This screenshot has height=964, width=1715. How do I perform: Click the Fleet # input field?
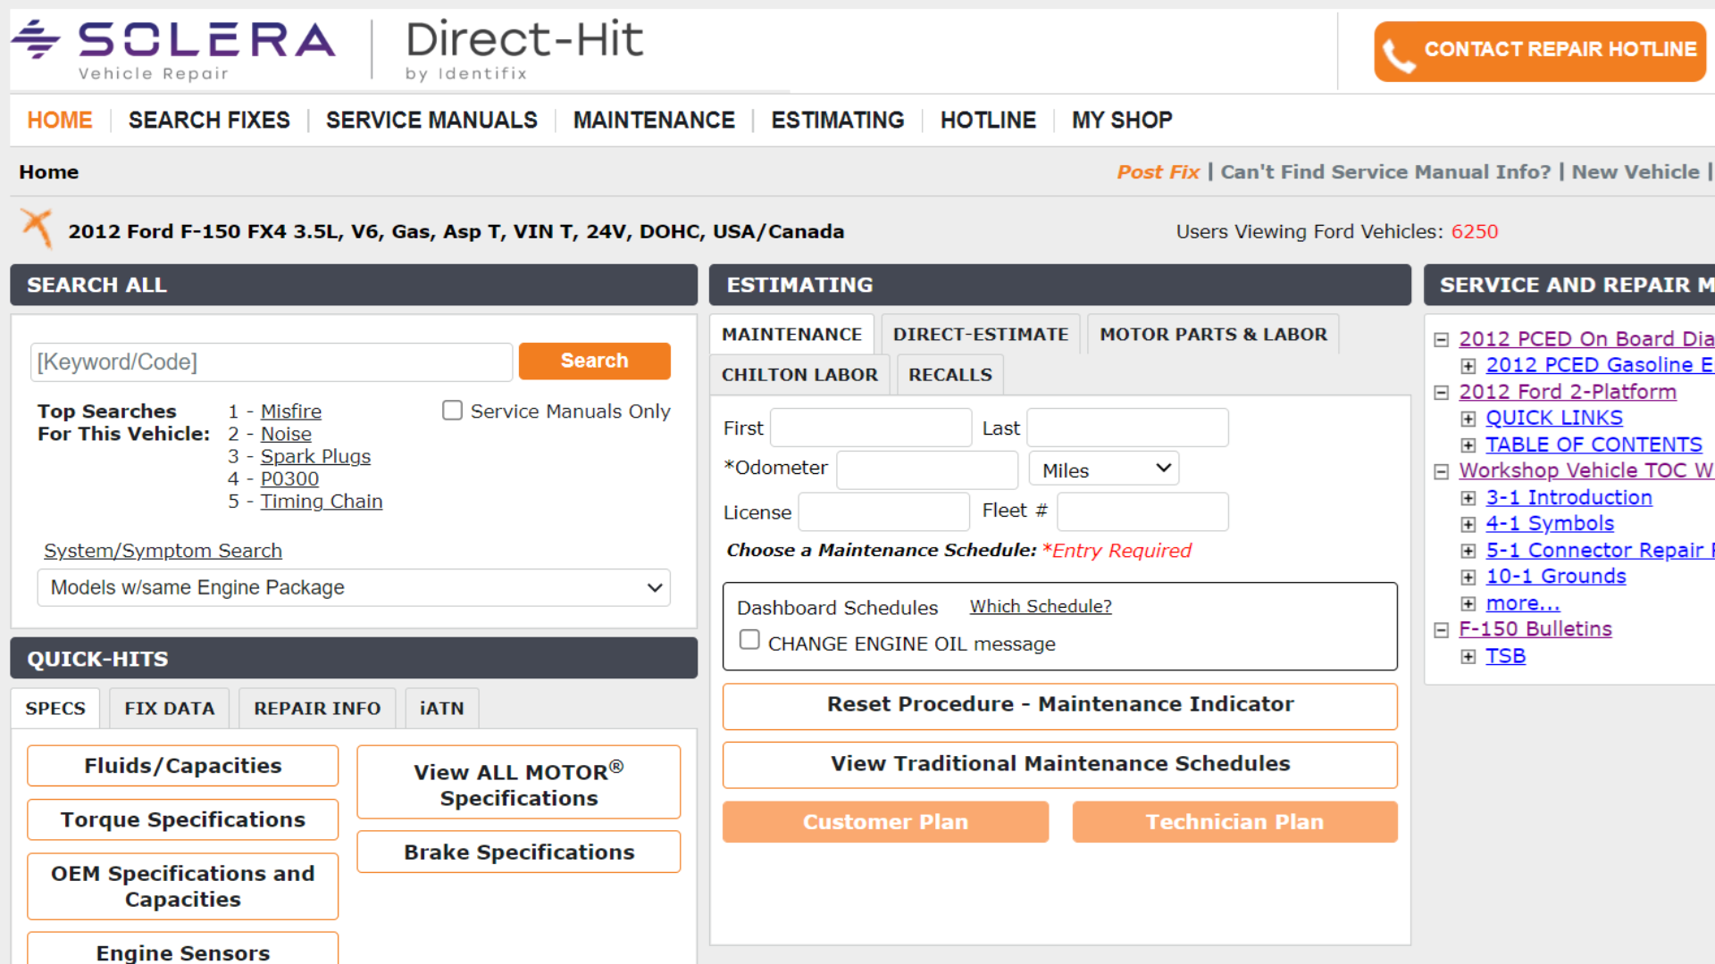click(1142, 511)
